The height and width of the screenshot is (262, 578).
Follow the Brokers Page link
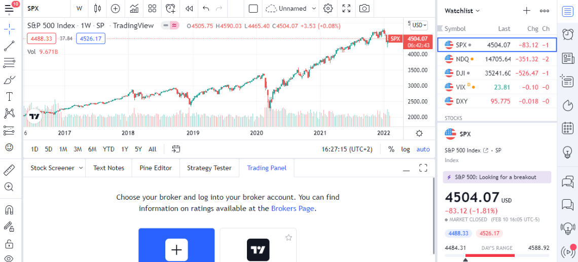tap(293, 208)
